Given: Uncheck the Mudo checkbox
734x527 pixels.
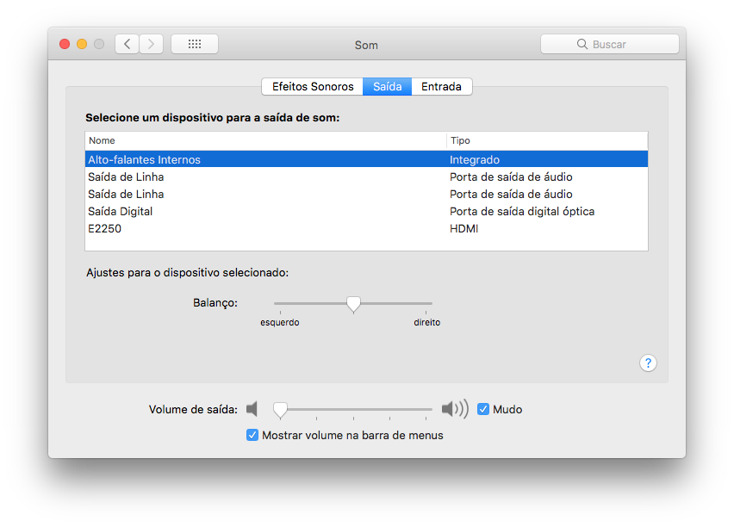Looking at the screenshot, I should click(x=483, y=409).
